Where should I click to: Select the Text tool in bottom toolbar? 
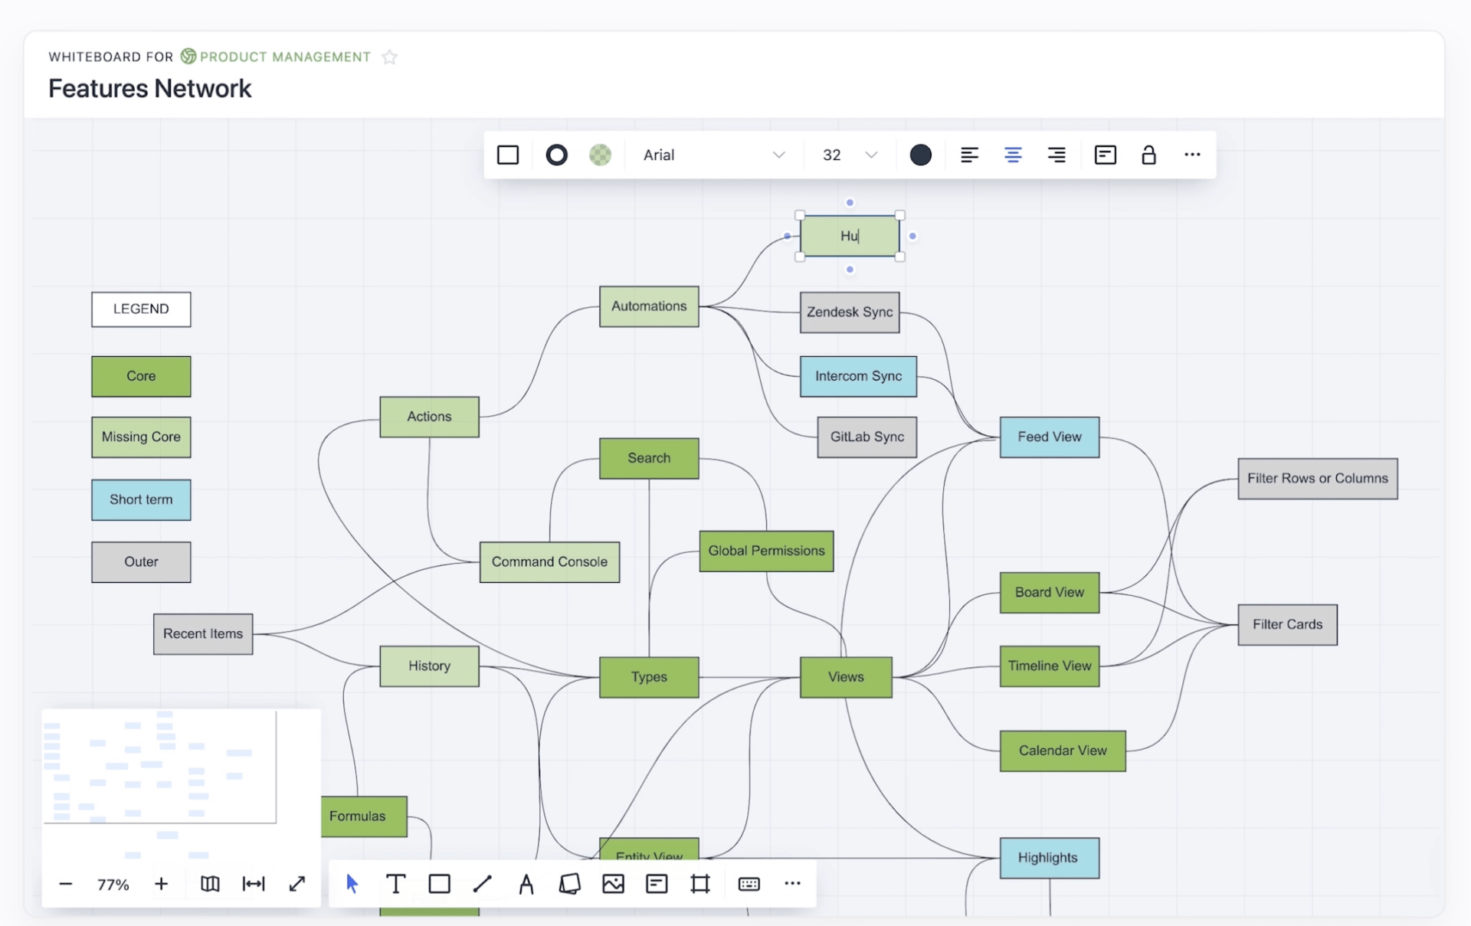[x=395, y=884]
